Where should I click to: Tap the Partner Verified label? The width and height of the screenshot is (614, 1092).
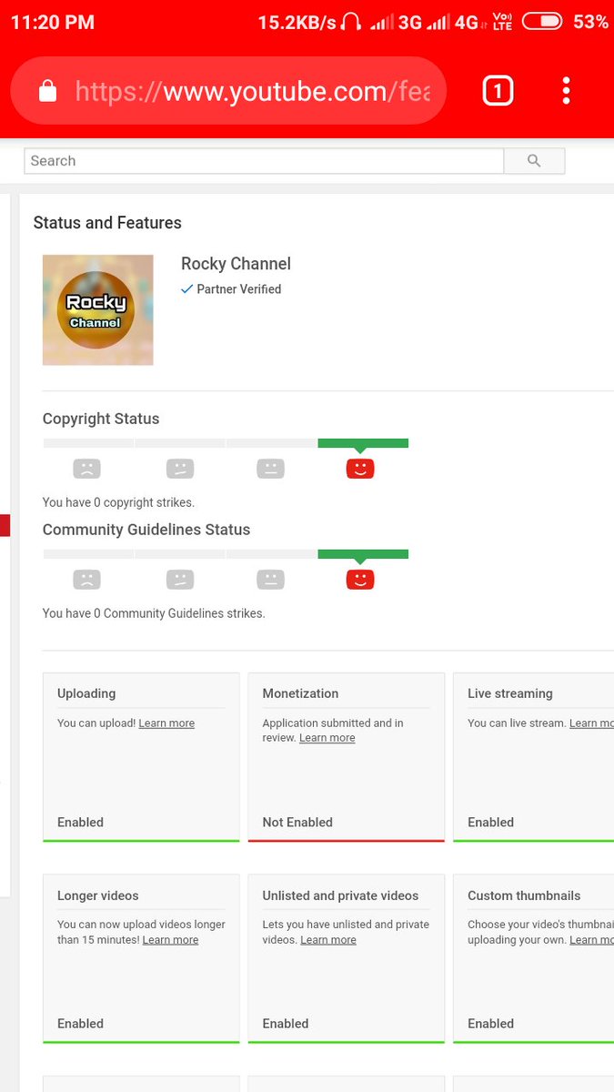pos(239,289)
